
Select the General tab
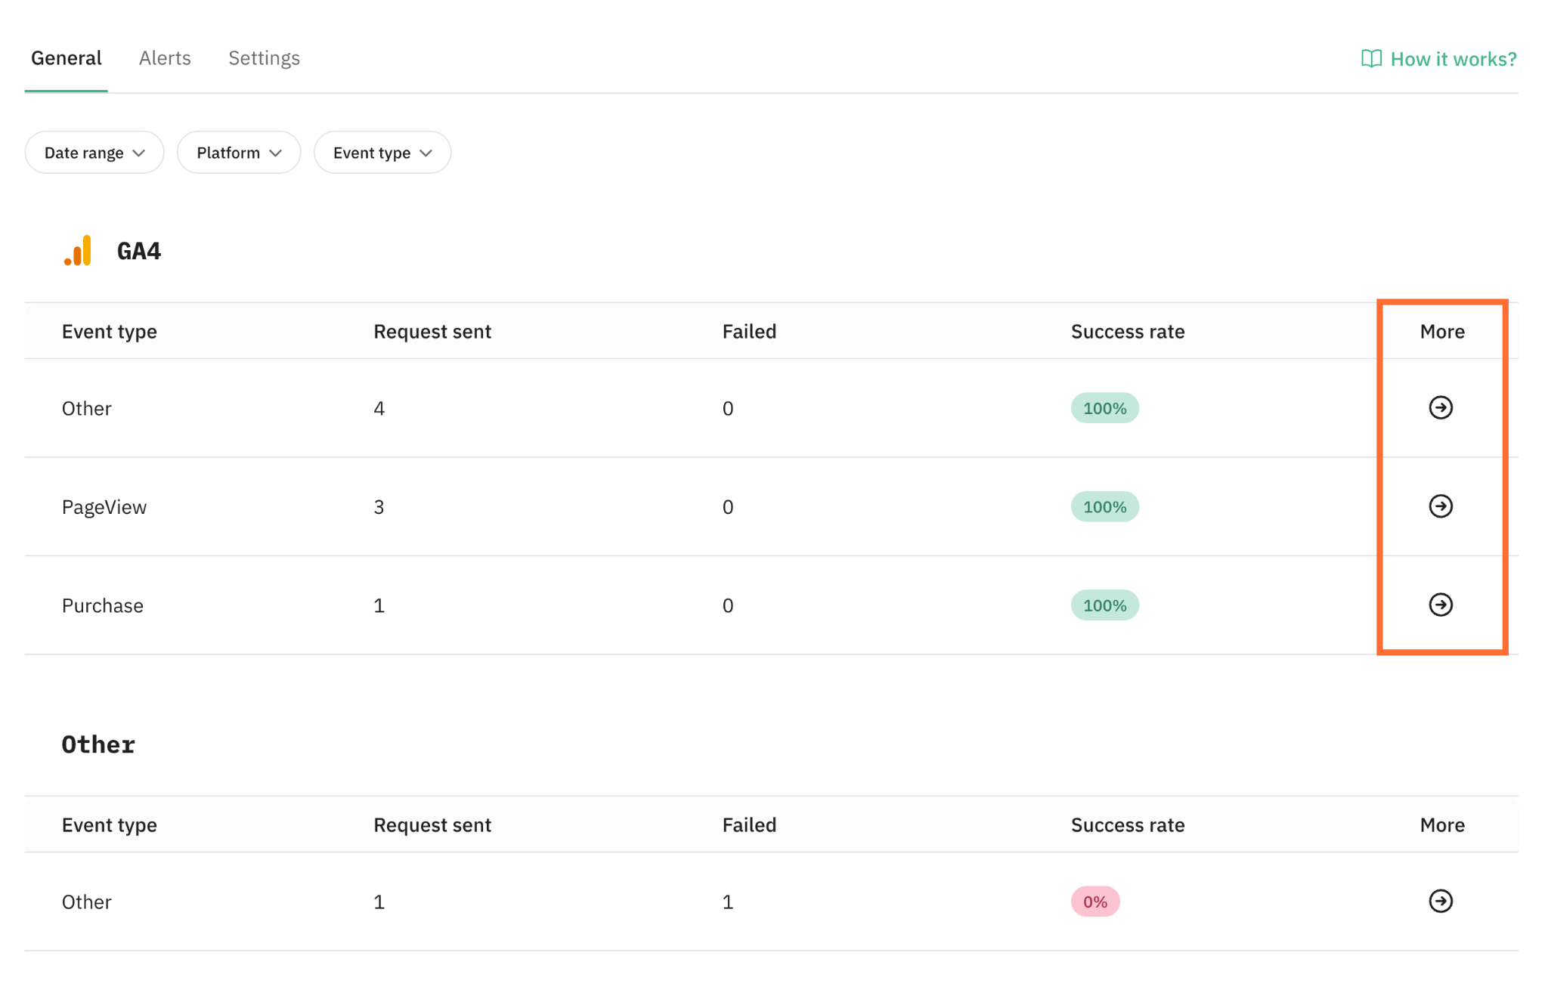point(67,58)
